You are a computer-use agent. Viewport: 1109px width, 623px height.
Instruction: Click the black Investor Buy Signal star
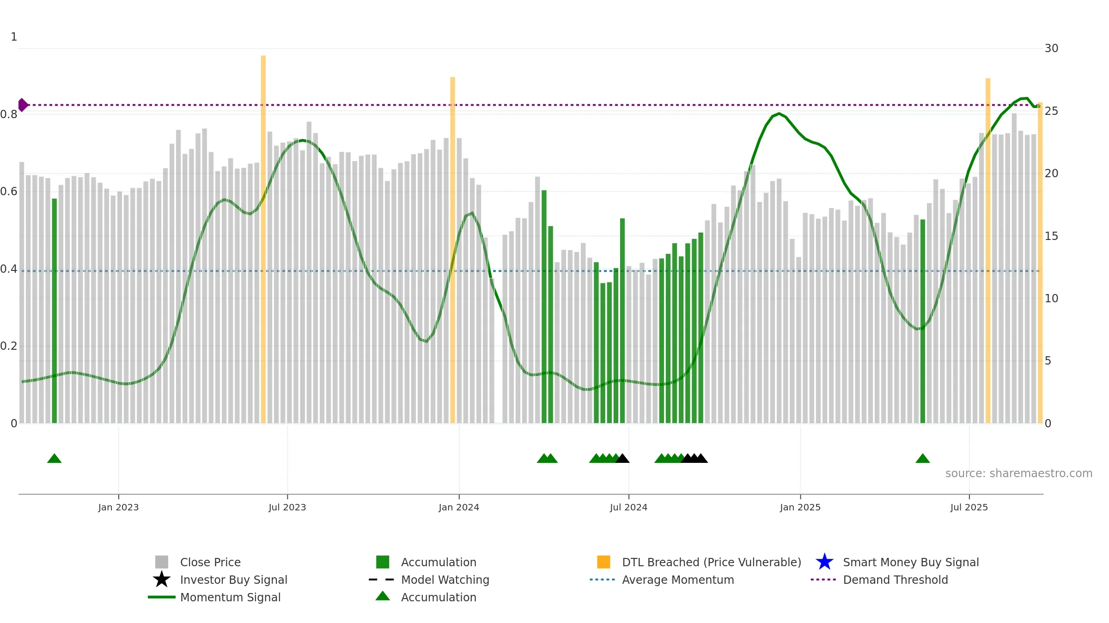[162, 579]
